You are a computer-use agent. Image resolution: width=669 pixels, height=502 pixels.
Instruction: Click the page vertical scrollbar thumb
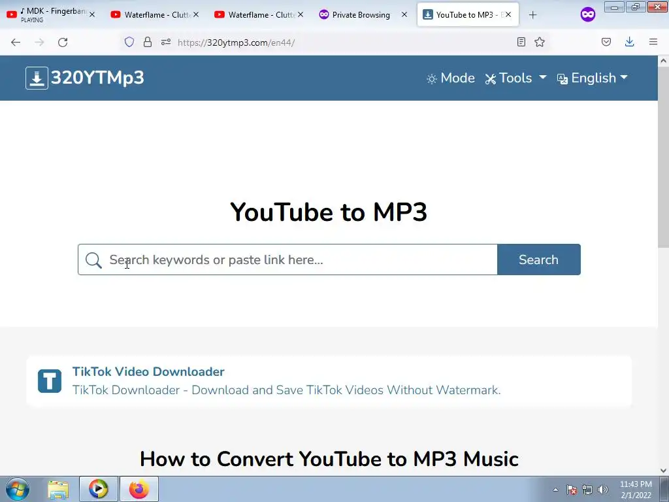664,157
